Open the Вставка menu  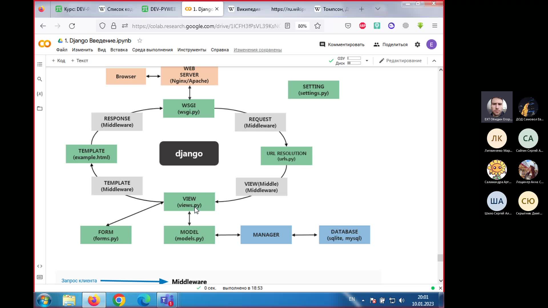[x=119, y=50]
